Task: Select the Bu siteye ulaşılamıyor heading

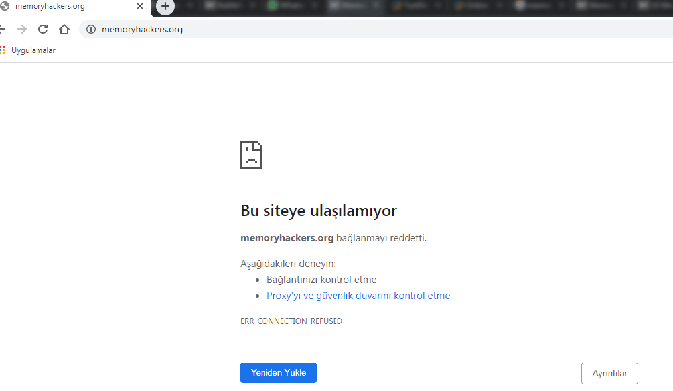Action: click(x=319, y=211)
